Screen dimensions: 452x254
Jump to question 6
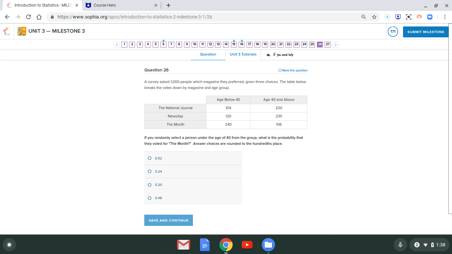click(163, 44)
